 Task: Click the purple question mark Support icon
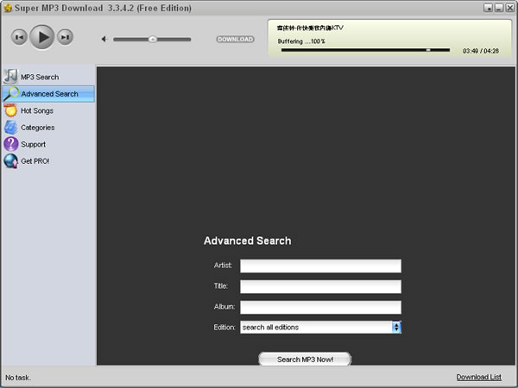11,144
